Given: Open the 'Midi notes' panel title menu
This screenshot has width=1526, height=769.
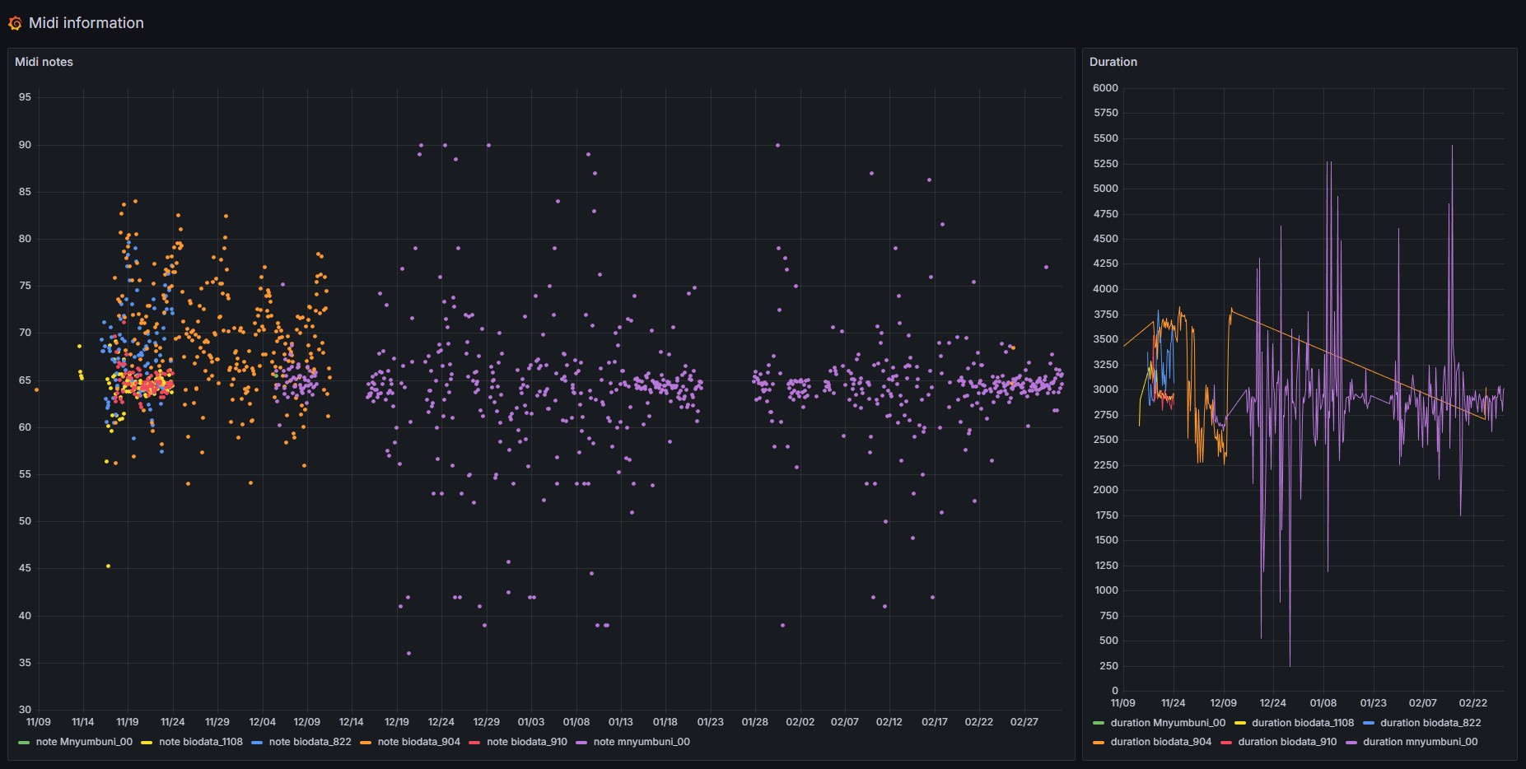Looking at the screenshot, I should 44,62.
